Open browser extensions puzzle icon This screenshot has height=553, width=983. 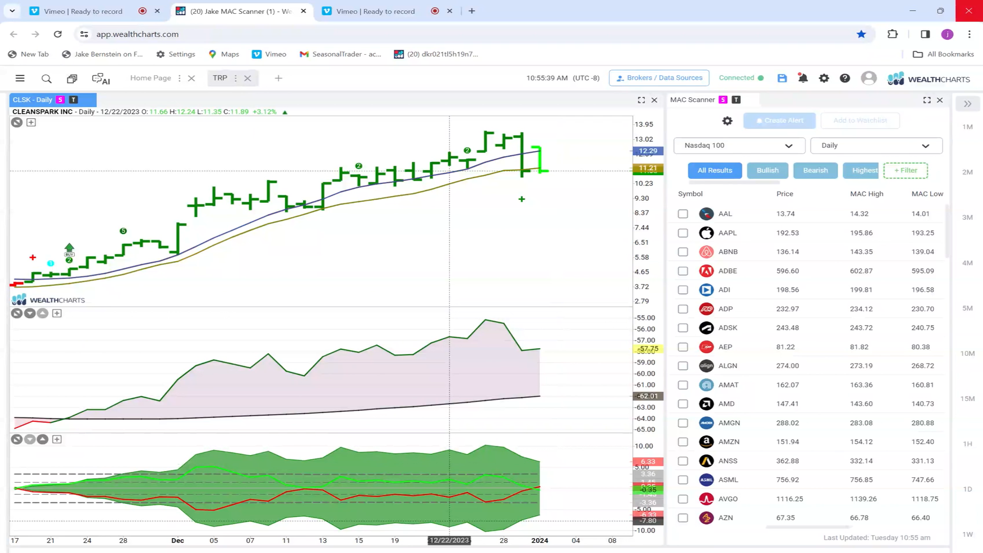892,34
